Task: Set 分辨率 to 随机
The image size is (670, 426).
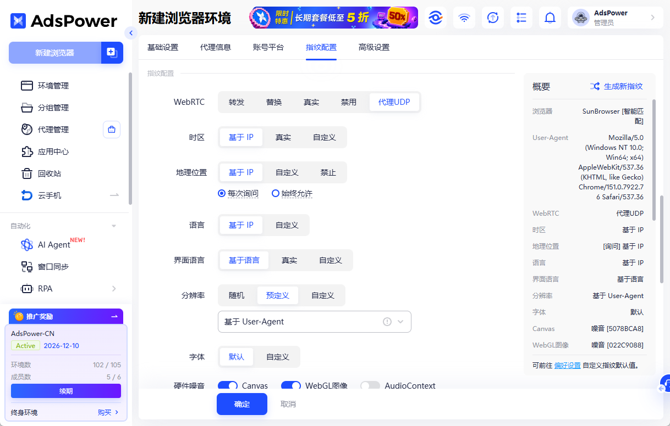Action: click(x=237, y=295)
